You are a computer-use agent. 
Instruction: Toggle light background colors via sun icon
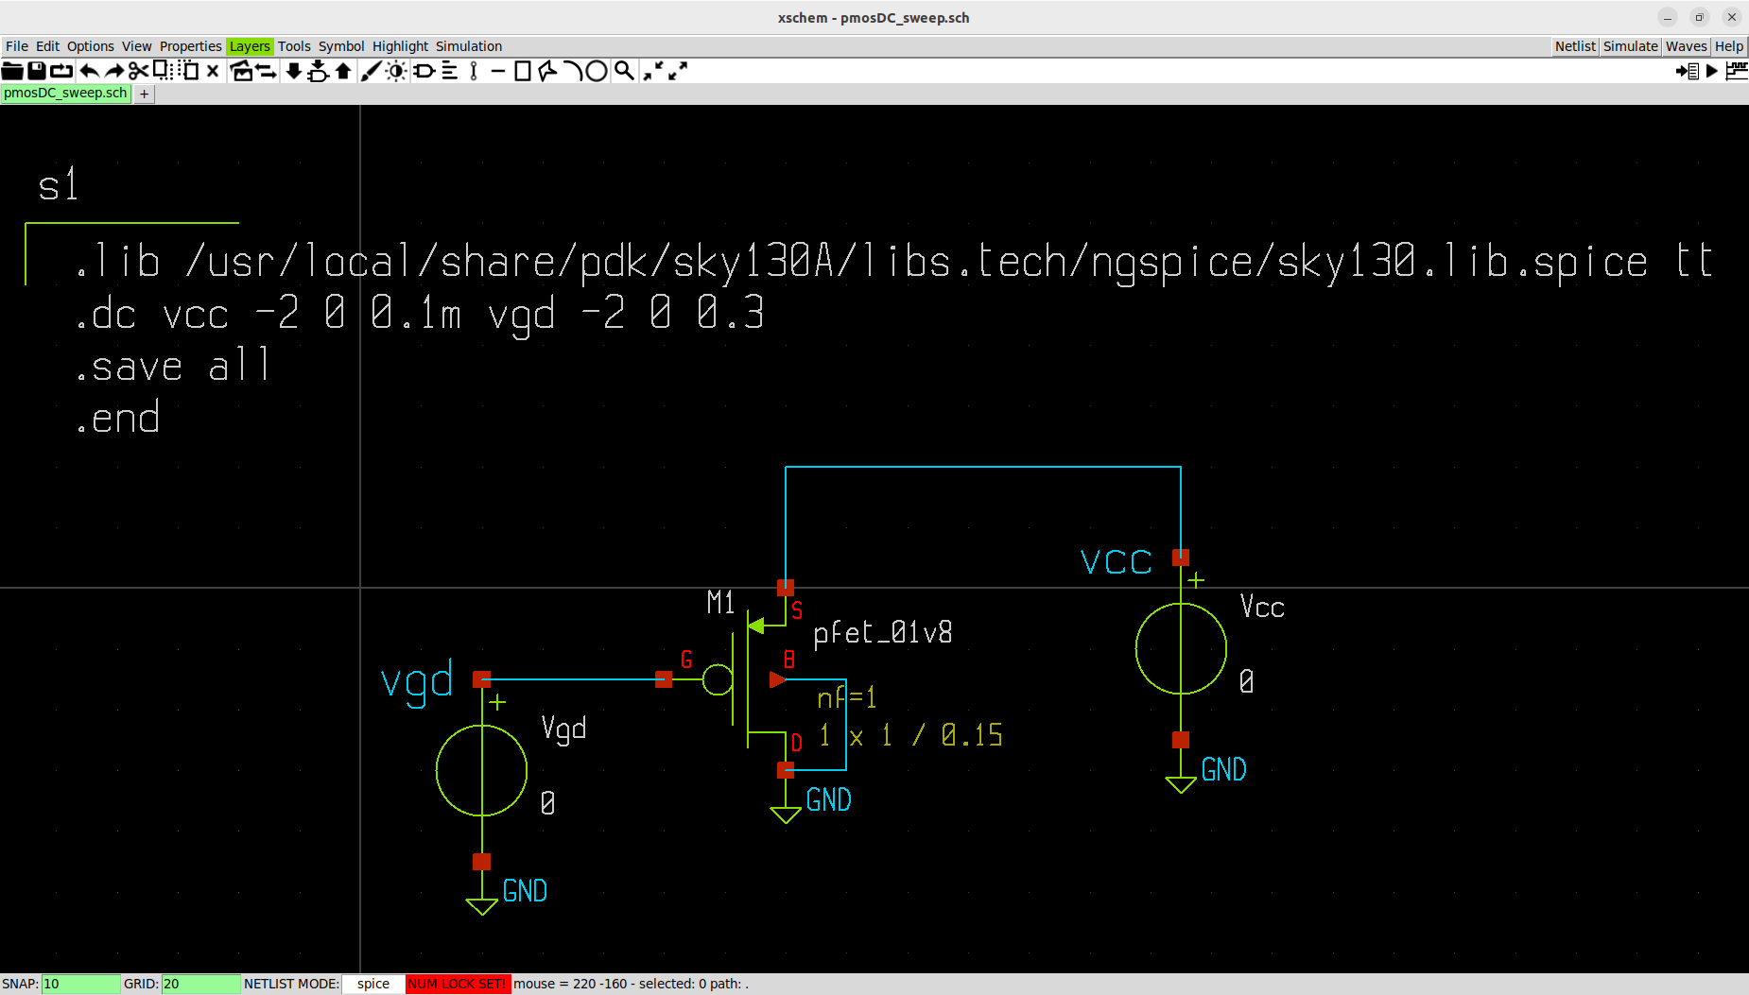coord(397,70)
